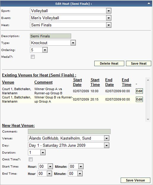This screenshot has height=185, width=153.
Task: Expand the Type dropdown showing Knockout
Action: tap(53, 43)
